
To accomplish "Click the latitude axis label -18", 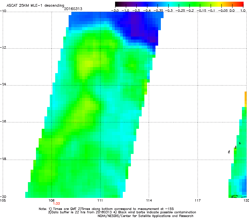I will click(x=3, y=159).
